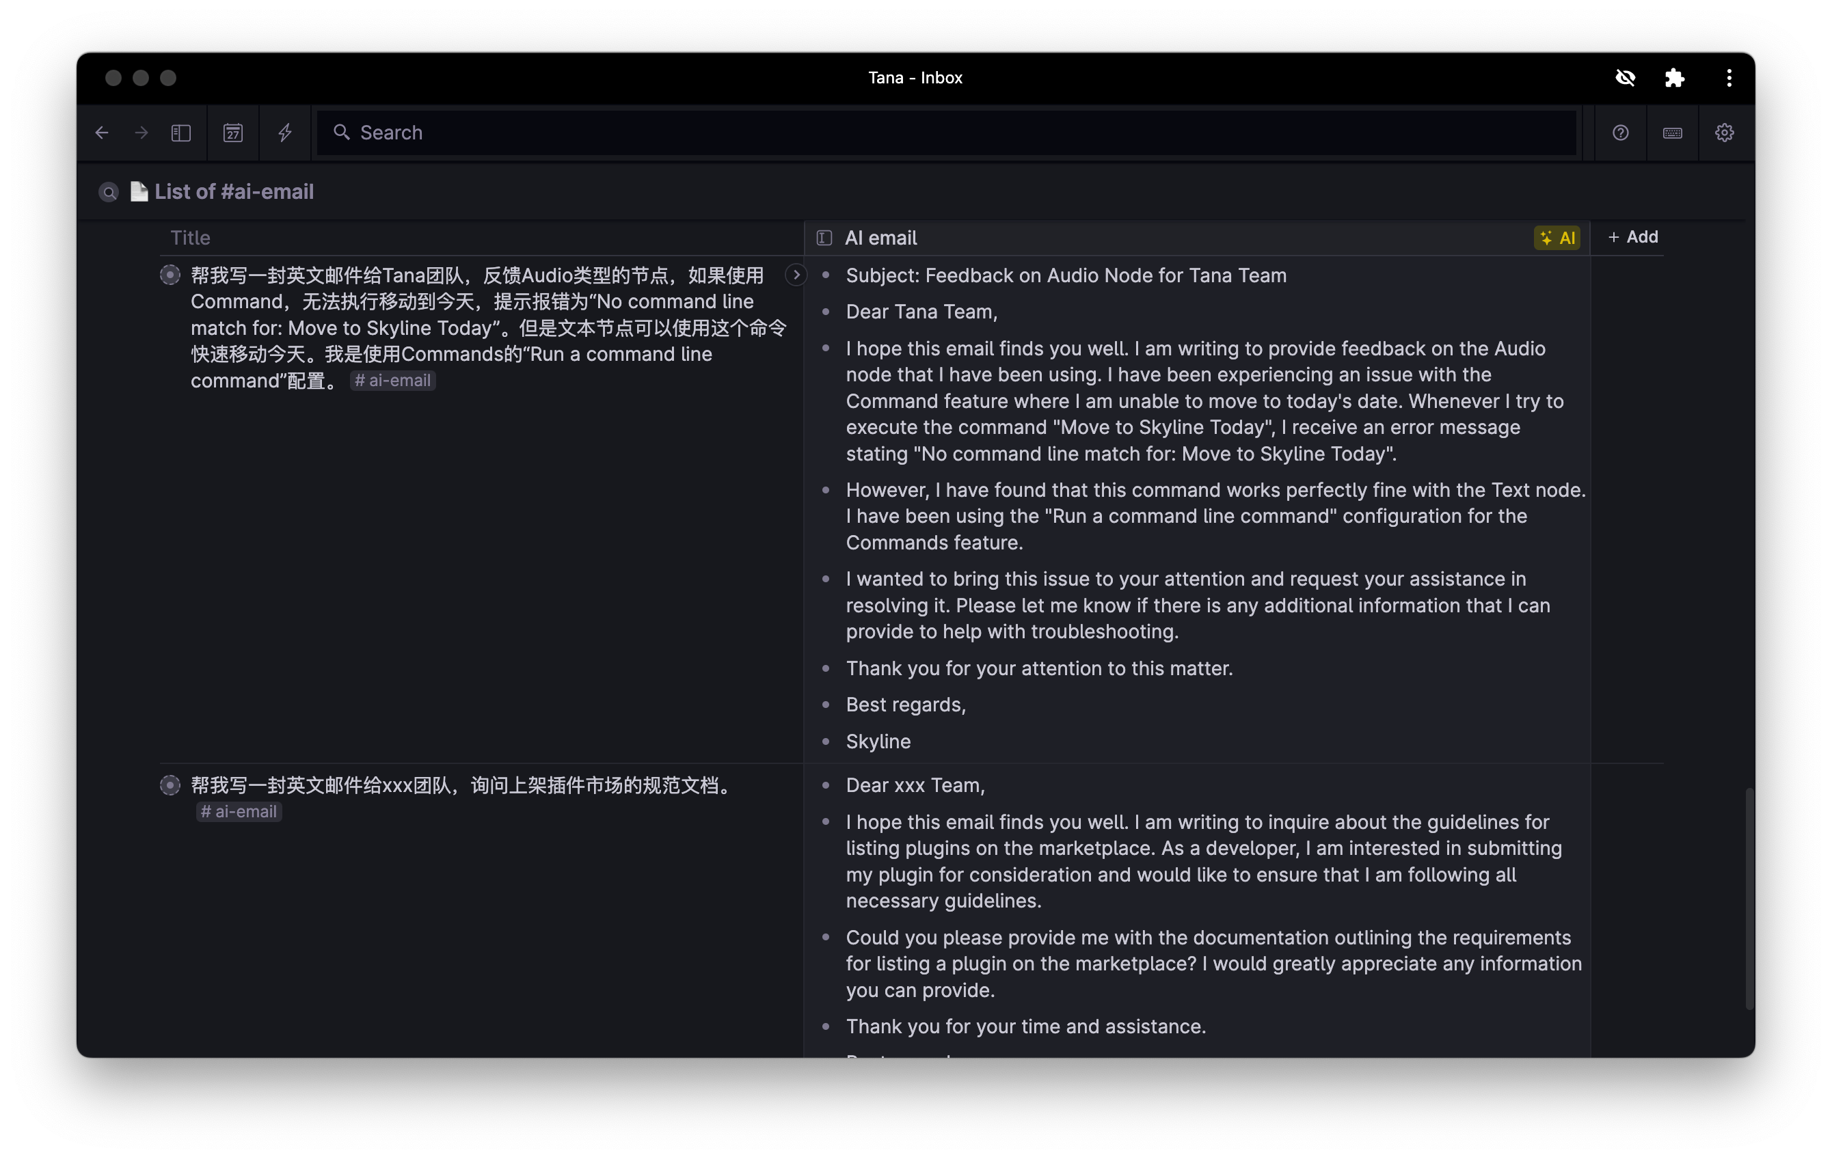Open the lightning bolt quick-add icon
The height and width of the screenshot is (1159, 1832).
285,133
